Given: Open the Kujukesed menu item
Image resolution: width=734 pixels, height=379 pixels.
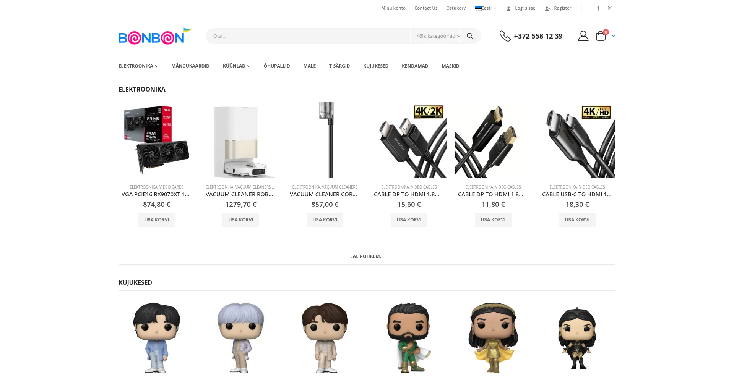Looking at the screenshot, I should [376, 66].
